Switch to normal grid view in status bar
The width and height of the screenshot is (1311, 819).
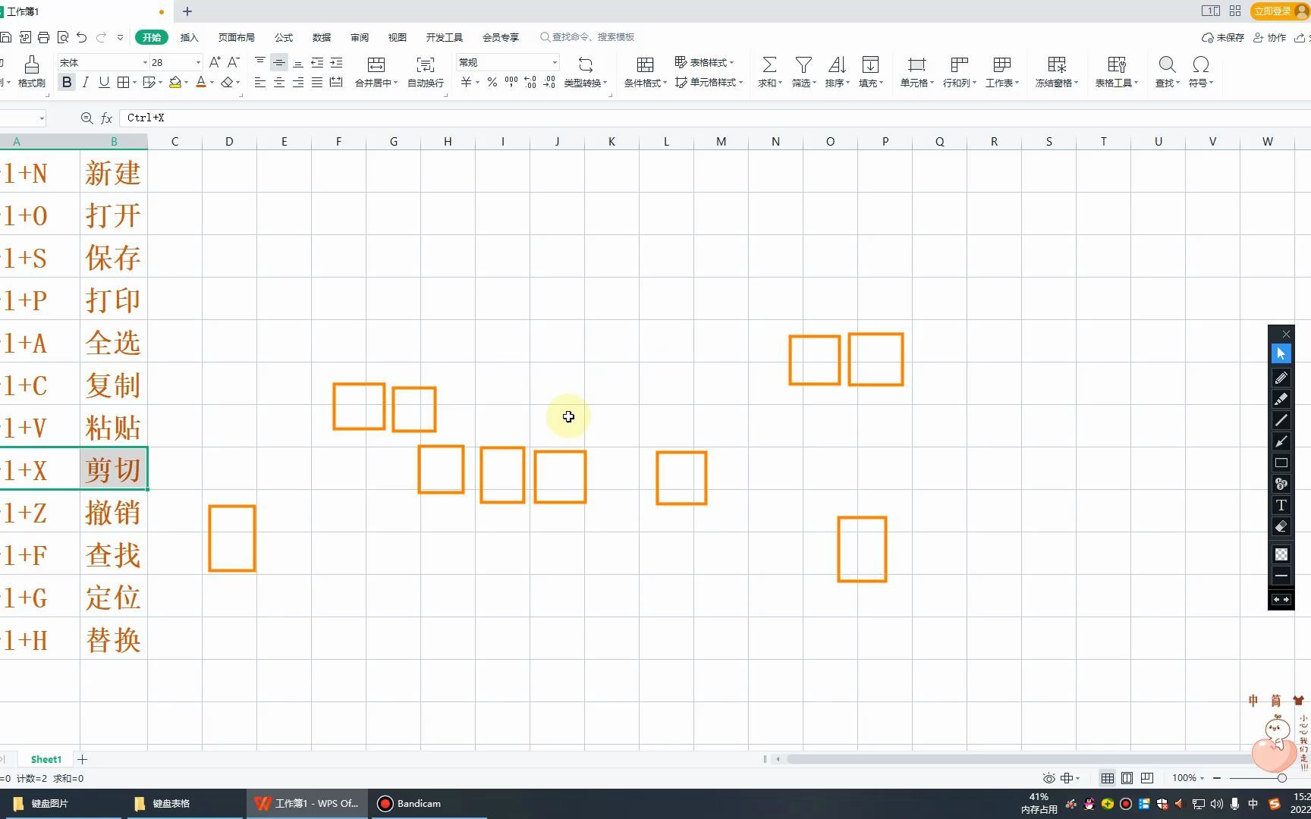pos(1108,778)
